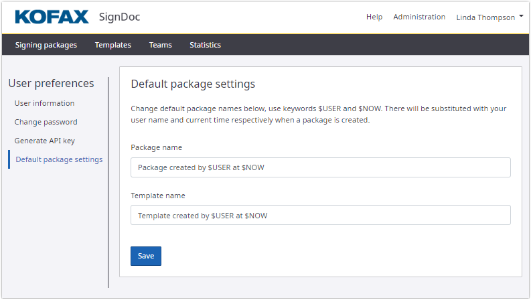Select Change password in the sidebar
Screen dimensions: 531x300
[x=46, y=122]
